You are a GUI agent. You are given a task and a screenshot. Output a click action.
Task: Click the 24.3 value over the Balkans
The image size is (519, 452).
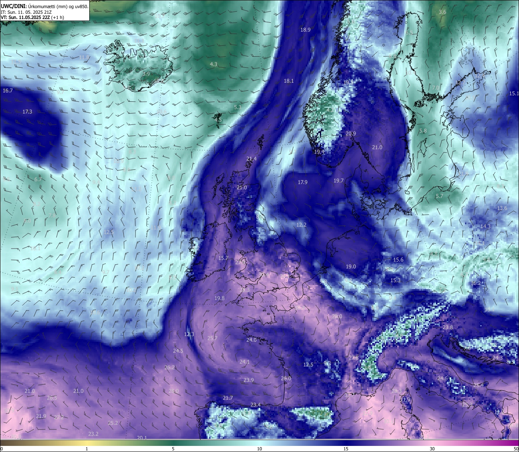(497, 358)
